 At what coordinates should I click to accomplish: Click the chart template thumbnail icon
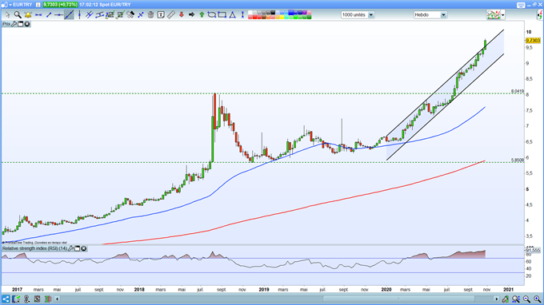(494, 15)
